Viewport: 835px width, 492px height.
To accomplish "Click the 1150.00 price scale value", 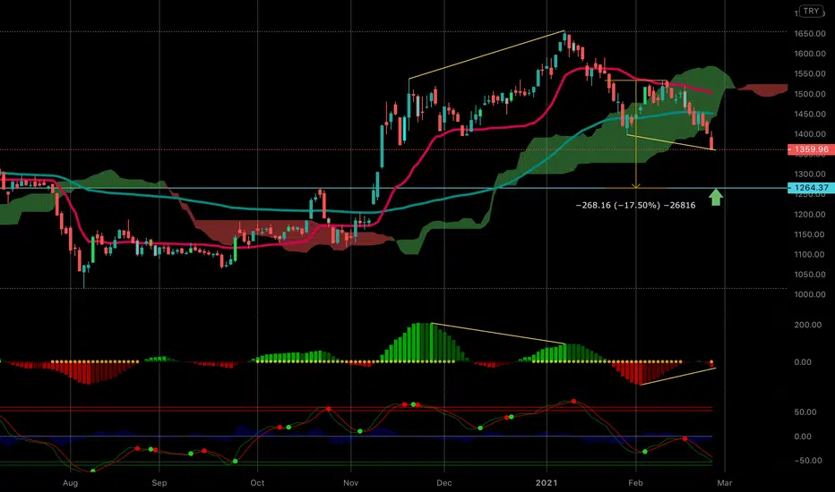I will click(810, 234).
